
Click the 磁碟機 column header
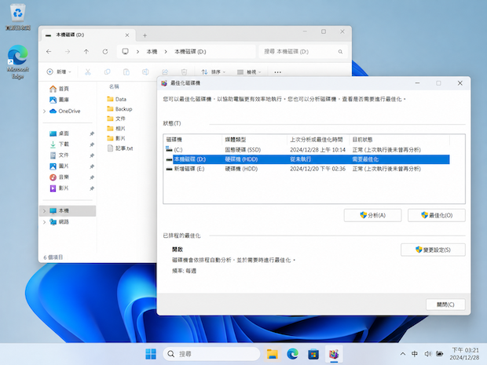pyautogui.click(x=192, y=140)
